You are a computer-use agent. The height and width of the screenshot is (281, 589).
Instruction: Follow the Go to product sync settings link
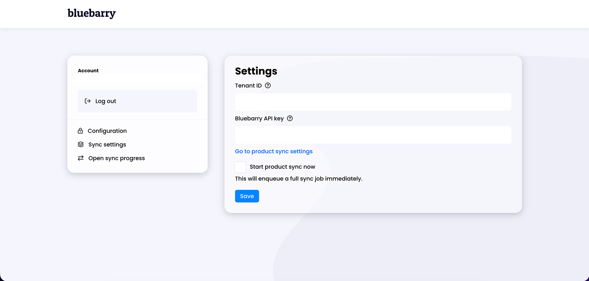tap(274, 151)
